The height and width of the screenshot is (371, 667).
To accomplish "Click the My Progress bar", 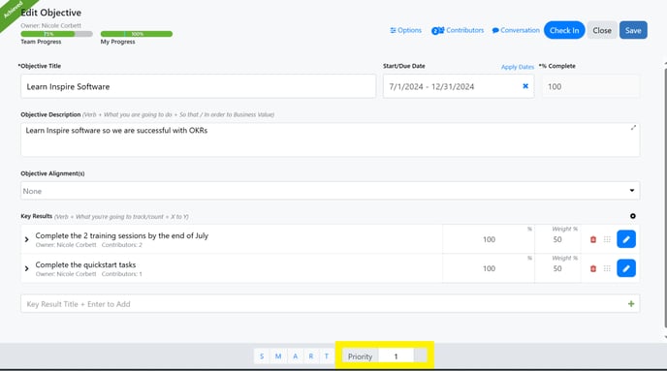I will click(x=137, y=34).
